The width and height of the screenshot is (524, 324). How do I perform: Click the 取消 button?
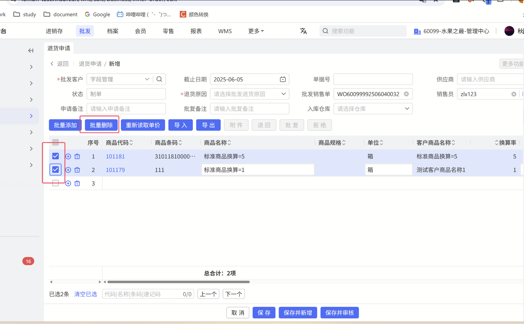238,313
